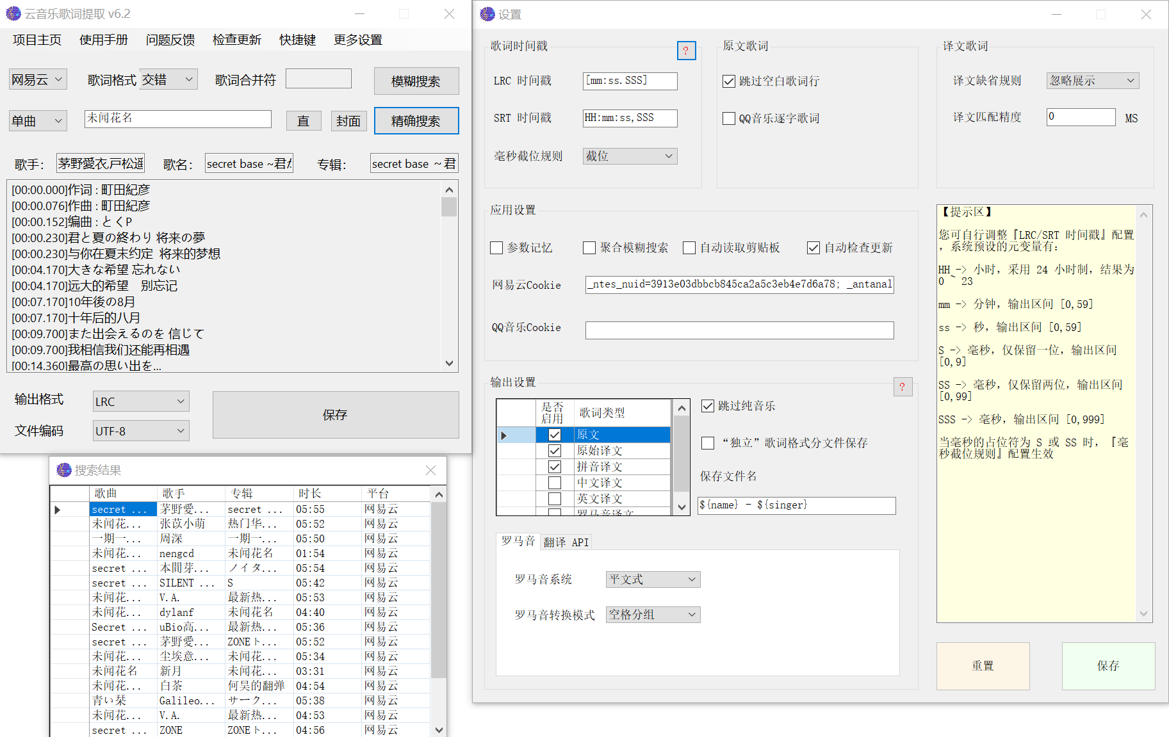The width and height of the screenshot is (1169, 737).
Task: Close the search results window
Action: [x=430, y=470]
